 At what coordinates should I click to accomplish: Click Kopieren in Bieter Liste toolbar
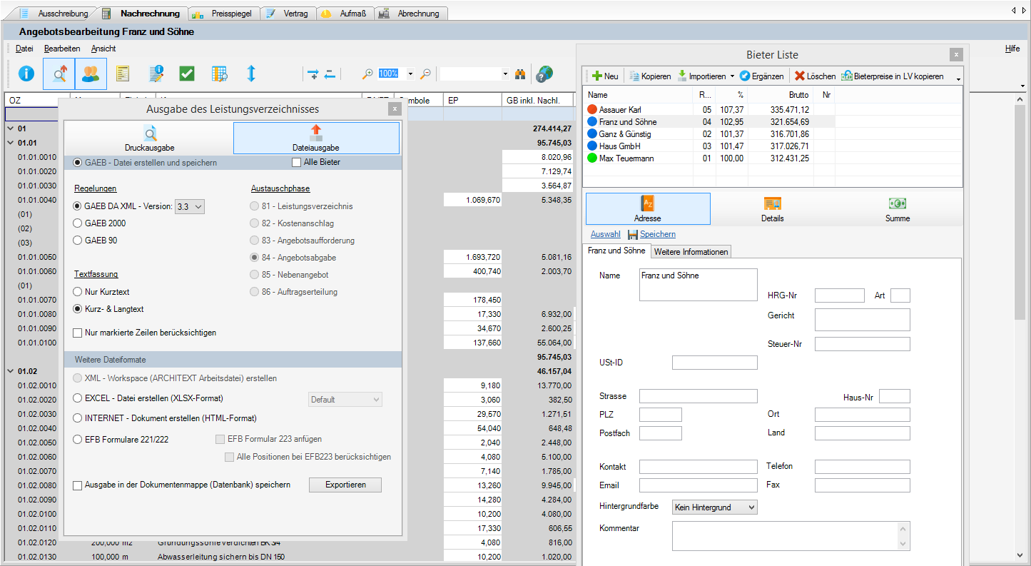coord(650,76)
